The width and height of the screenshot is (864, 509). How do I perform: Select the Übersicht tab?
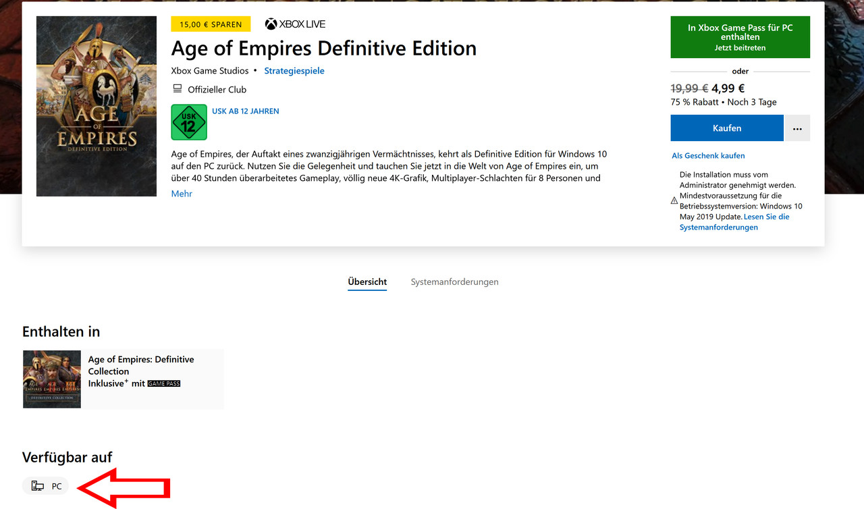pyautogui.click(x=367, y=282)
